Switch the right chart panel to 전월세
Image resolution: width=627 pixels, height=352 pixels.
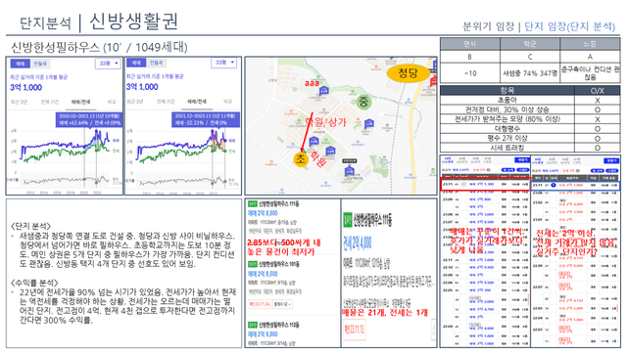click(156, 63)
